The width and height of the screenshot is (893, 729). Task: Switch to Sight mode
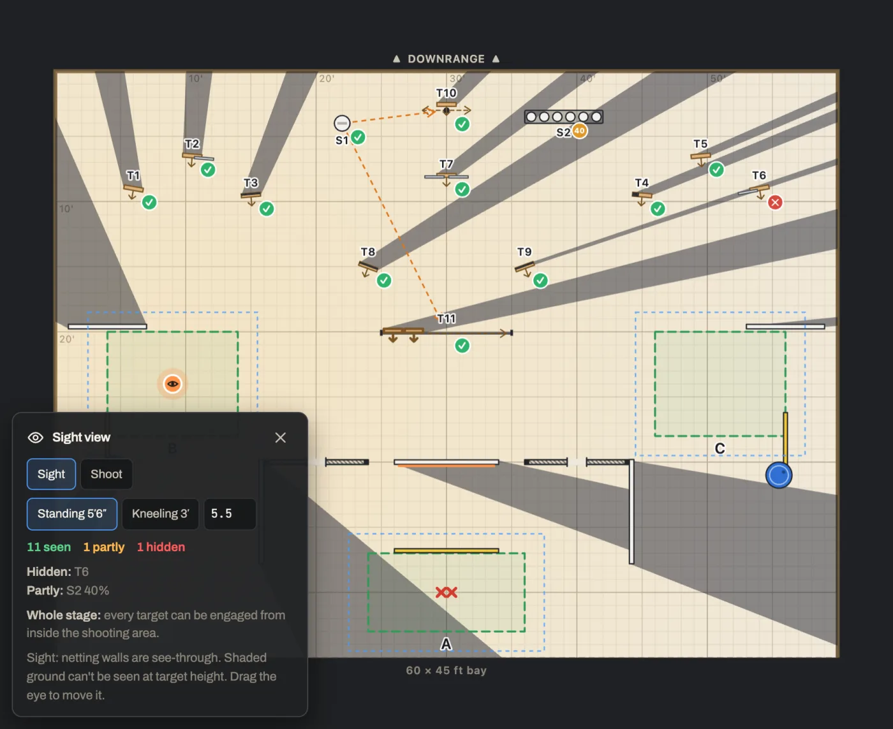click(x=51, y=474)
